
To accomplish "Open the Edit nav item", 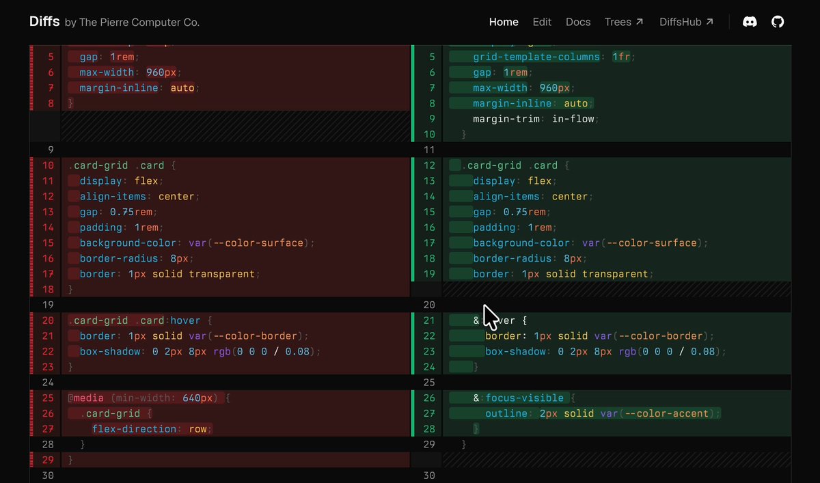I will coord(542,22).
